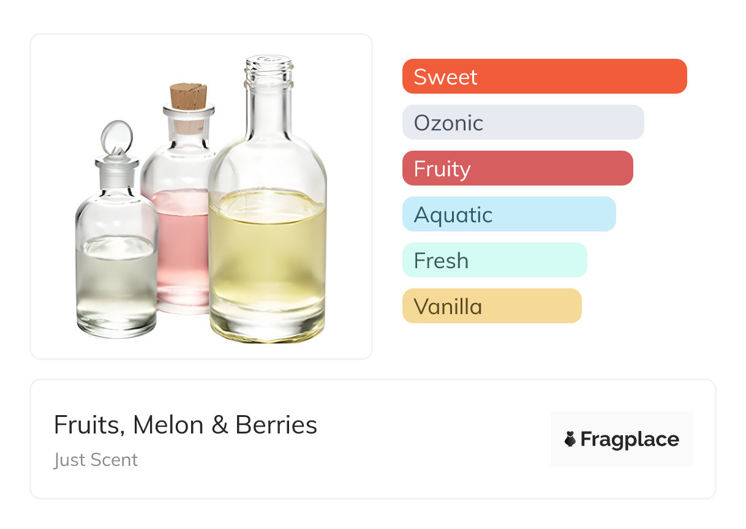The height and width of the screenshot is (529, 746).
Task: Click the small clear glass bottle
Action: click(x=116, y=269)
